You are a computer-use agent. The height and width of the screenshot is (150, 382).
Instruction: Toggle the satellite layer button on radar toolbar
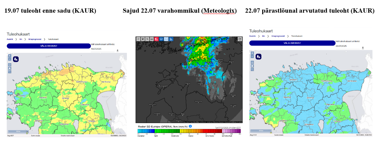(171, 39)
